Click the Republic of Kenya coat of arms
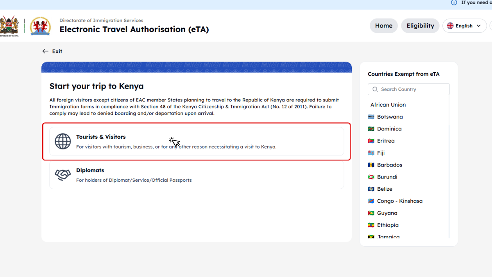This screenshot has width=492, height=277. click(9, 26)
